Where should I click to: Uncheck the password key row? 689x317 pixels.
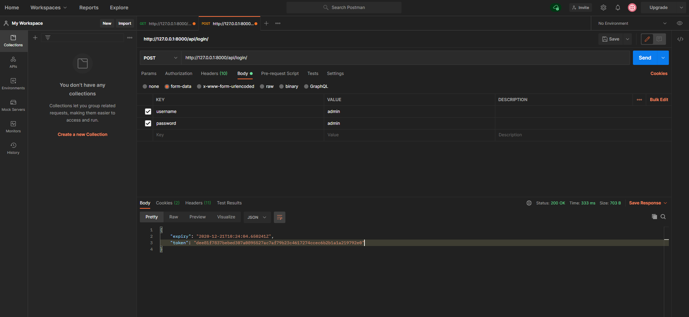pos(148,123)
